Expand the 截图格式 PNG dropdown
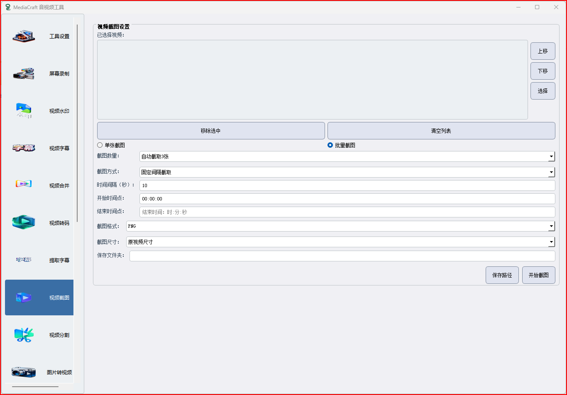567x395 pixels. coord(551,226)
